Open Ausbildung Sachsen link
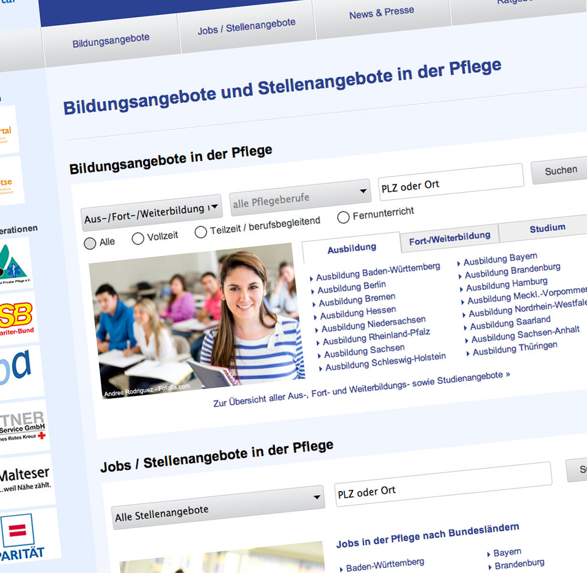This screenshot has height=573, width=587. (364, 351)
